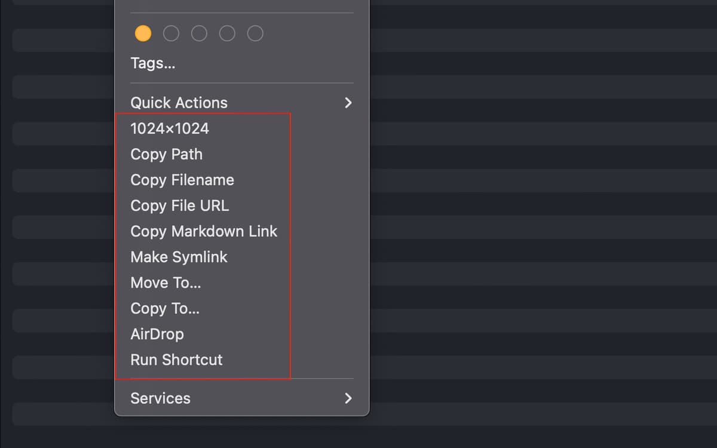This screenshot has height=448, width=717.
Task: Open the Services menu item
Action: [161, 398]
